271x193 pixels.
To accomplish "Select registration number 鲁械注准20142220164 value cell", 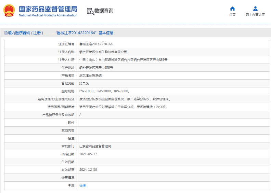I will (96, 44).
